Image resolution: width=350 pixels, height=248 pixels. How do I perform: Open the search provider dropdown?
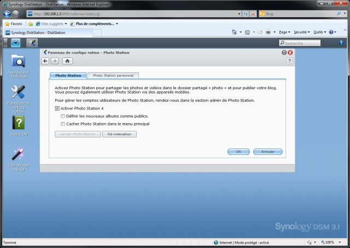click(345, 14)
